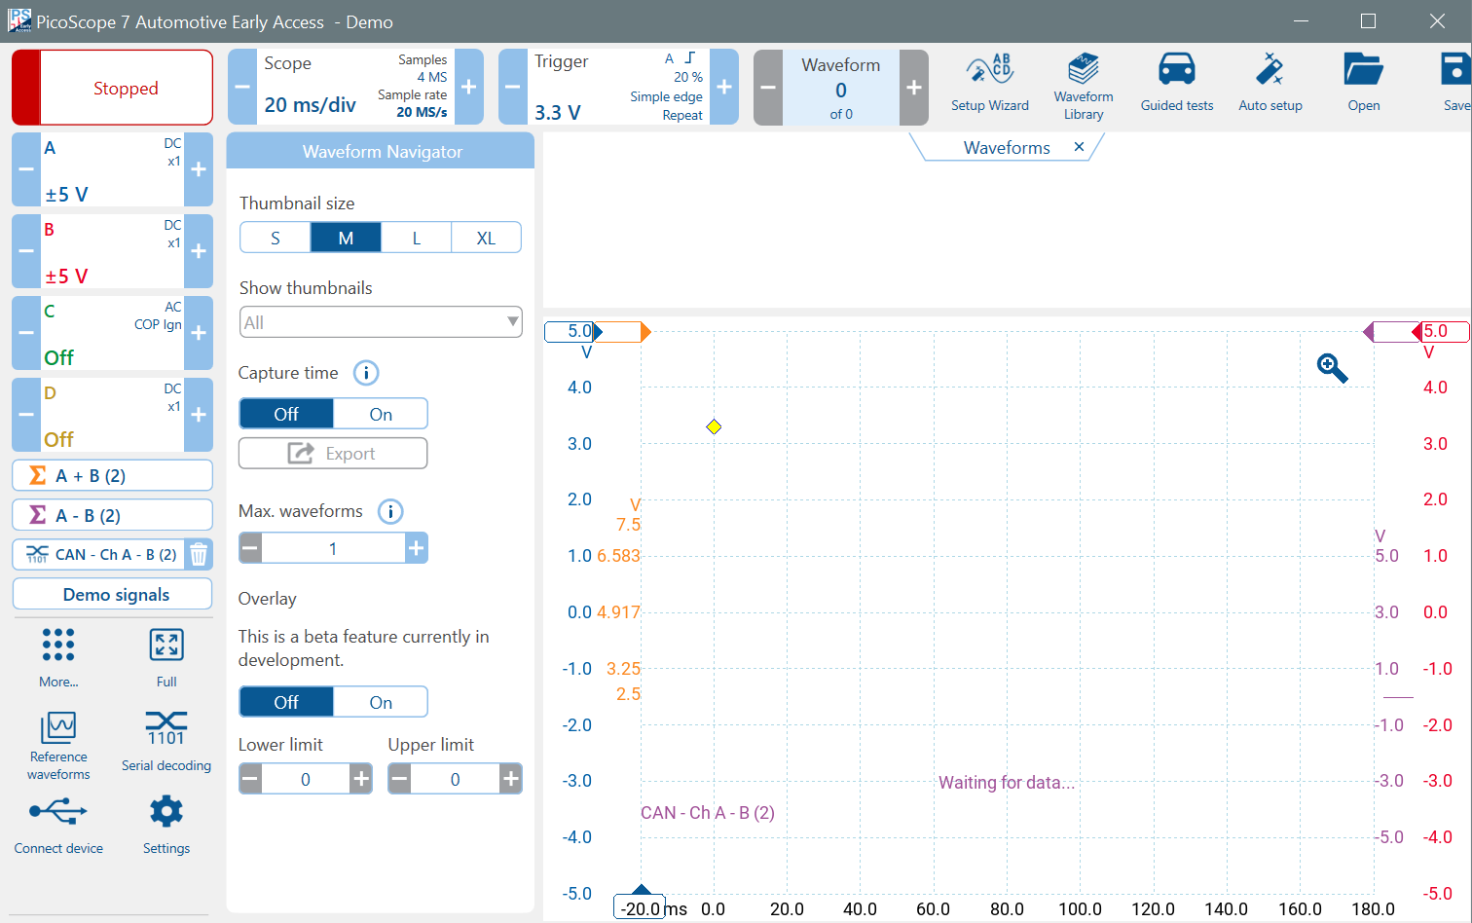The image size is (1472, 923).
Task: Open Guided tests
Action: point(1176,85)
